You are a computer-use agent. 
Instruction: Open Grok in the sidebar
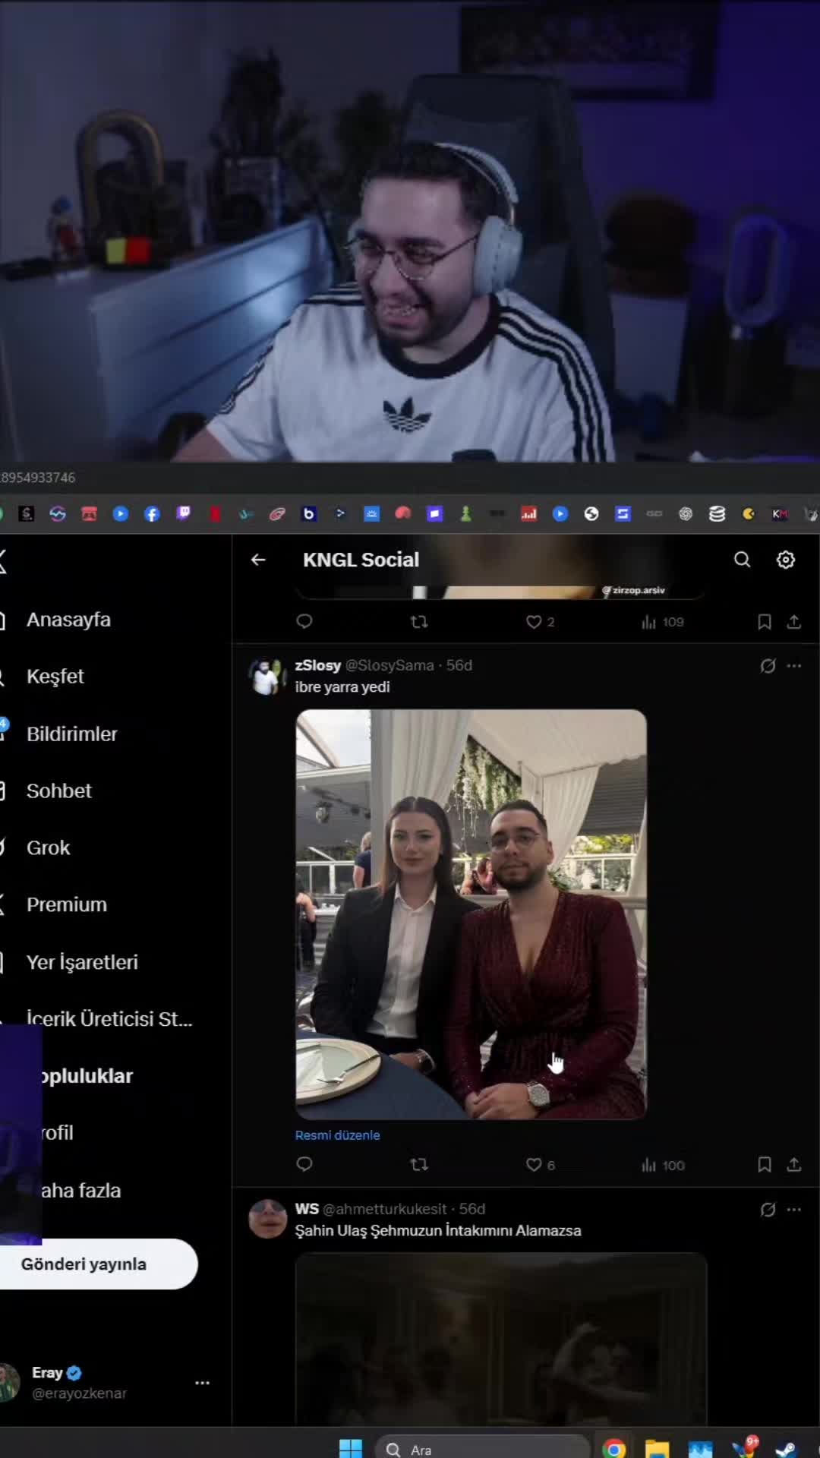(x=48, y=848)
